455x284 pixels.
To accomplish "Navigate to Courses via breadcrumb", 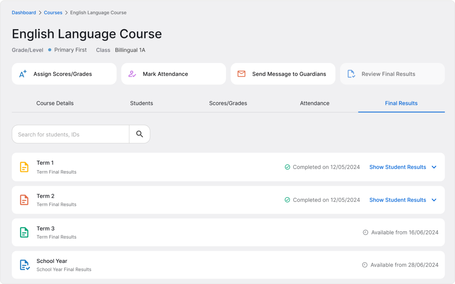I will (x=53, y=12).
